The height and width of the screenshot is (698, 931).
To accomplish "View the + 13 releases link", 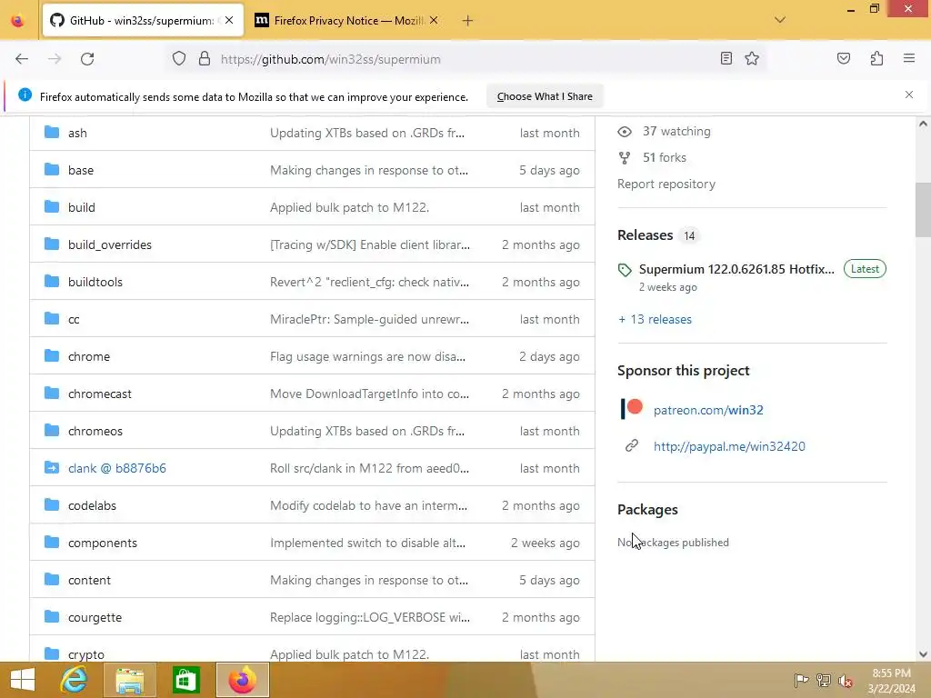I will pos(655,319).
